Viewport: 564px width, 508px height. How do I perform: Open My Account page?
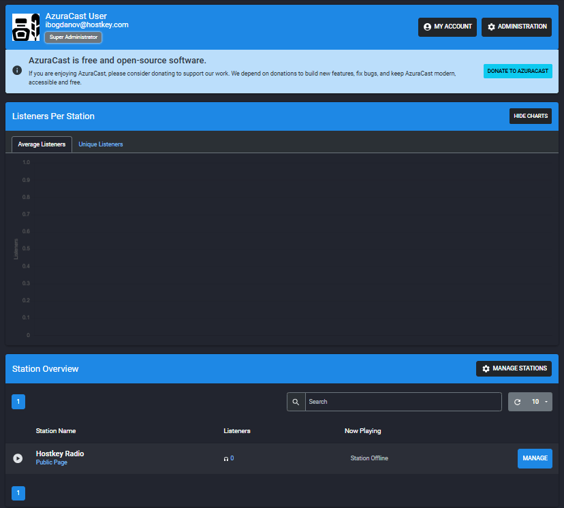click(x=447, y=27)
